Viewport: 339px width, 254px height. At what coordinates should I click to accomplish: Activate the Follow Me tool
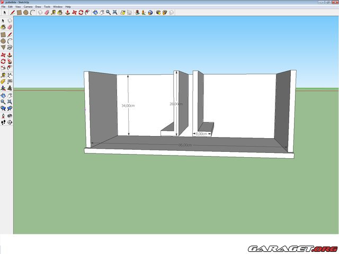click(10, 61)
